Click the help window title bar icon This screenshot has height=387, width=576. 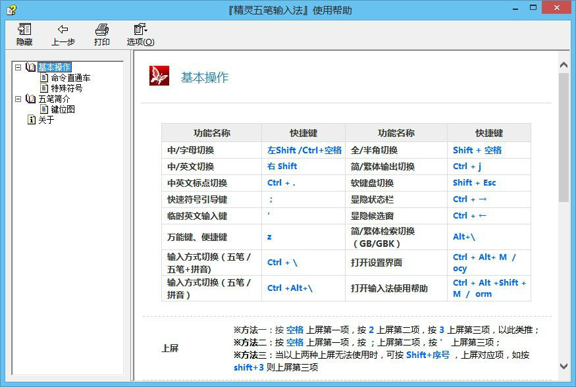[11, 10]
